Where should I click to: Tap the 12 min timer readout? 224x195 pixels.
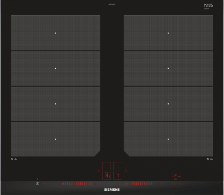pos(176,176)
